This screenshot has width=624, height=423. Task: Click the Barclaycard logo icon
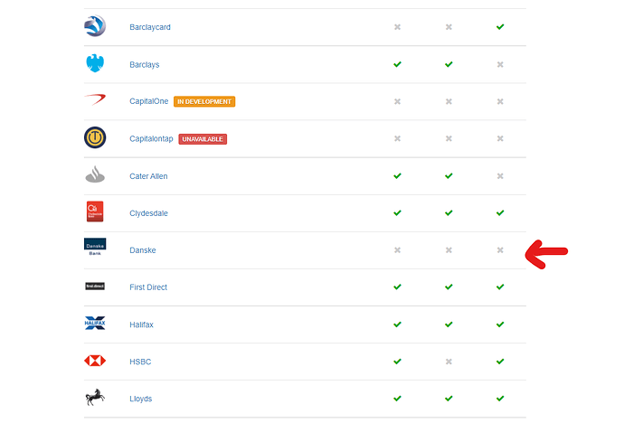point(95,27)
